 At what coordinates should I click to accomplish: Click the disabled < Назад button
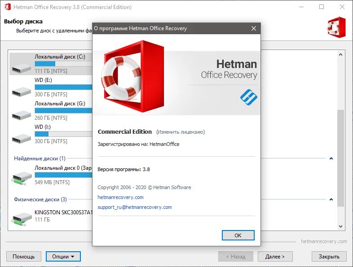(236, 257)
